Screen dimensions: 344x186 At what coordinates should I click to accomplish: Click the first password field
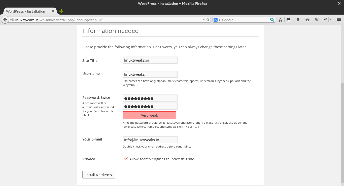pos(150,98)
